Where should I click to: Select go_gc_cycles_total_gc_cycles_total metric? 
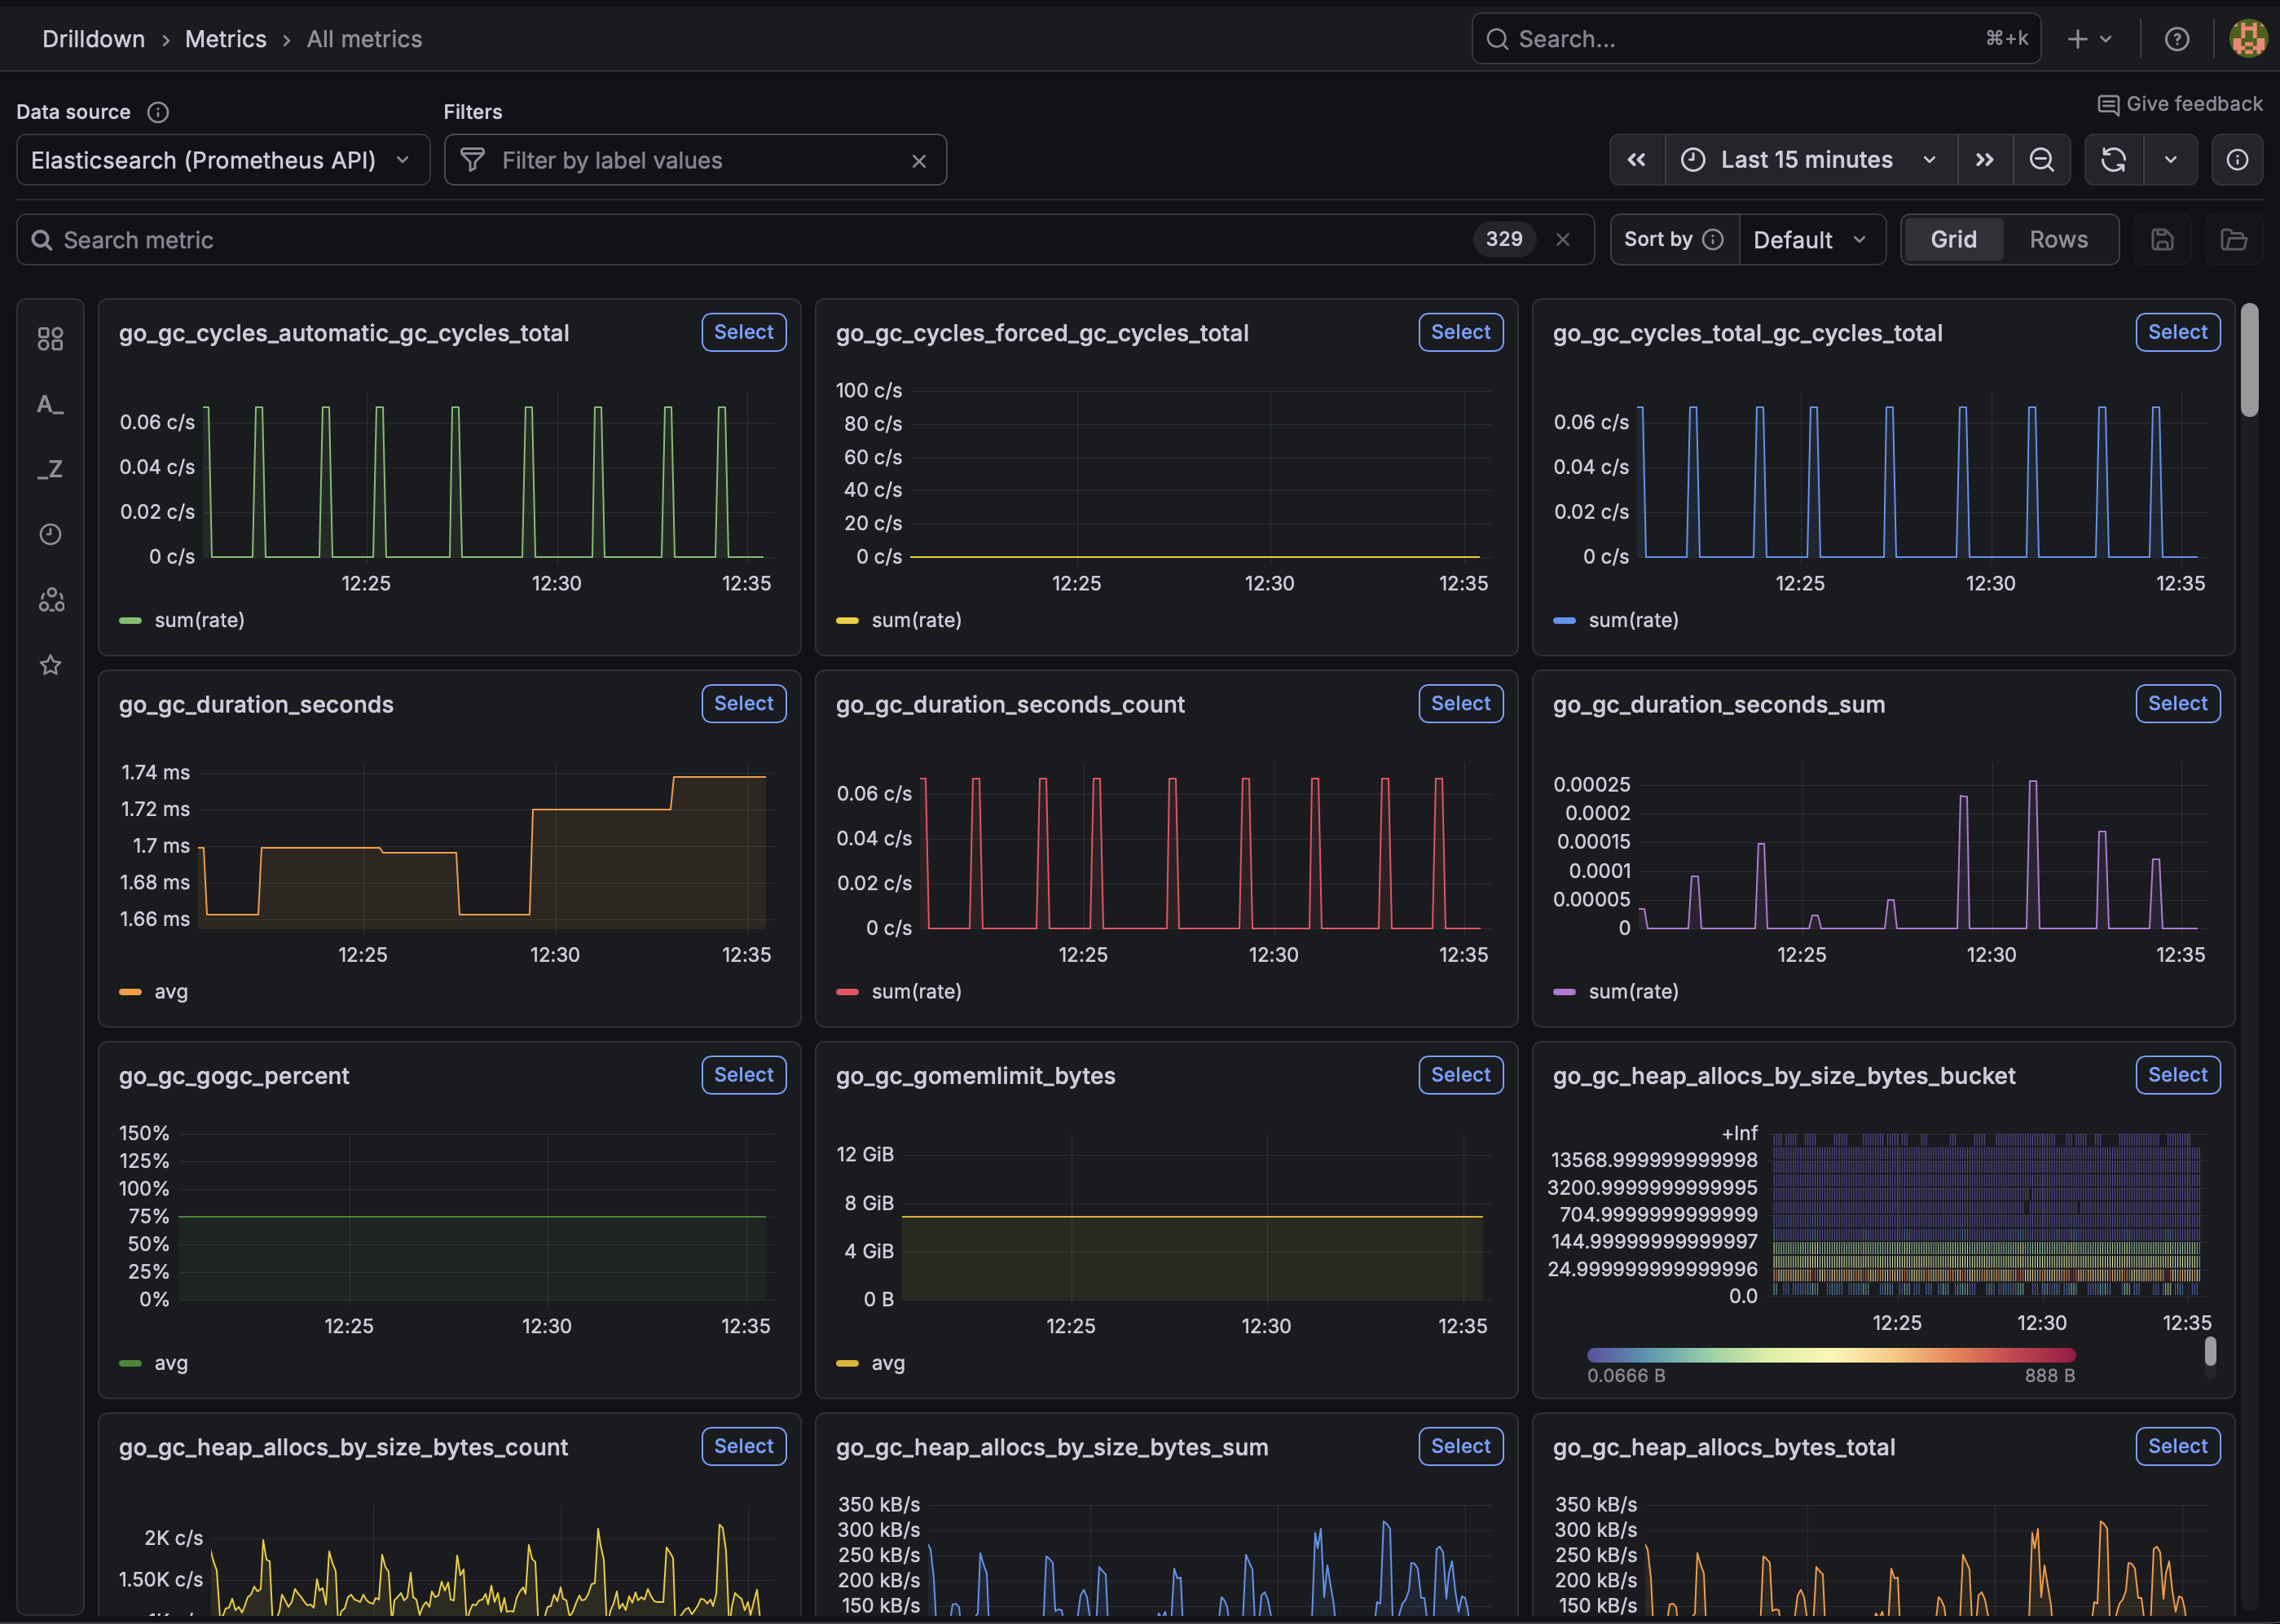(x=2177, y=332)
